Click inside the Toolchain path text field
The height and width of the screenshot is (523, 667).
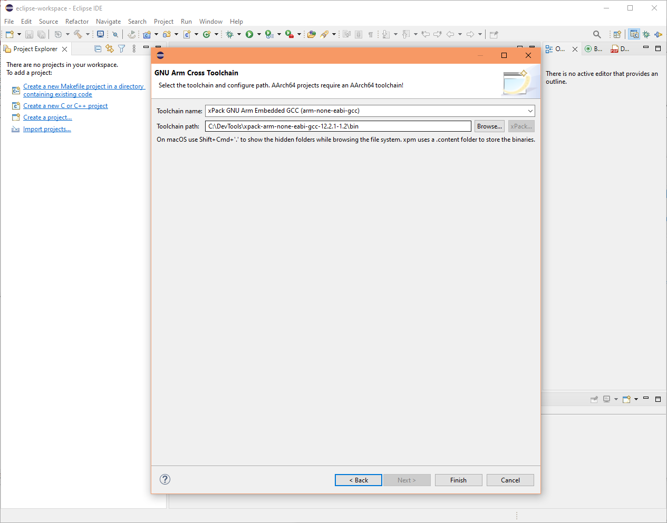pyautogui.click(x=337, y=126)
